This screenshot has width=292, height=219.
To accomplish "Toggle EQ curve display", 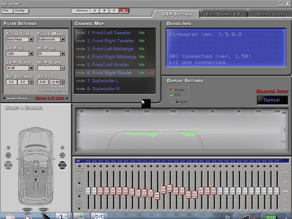I will point(171,94).
